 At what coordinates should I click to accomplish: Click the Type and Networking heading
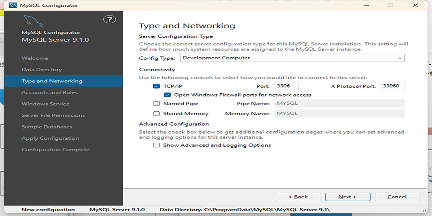(187, 26)
